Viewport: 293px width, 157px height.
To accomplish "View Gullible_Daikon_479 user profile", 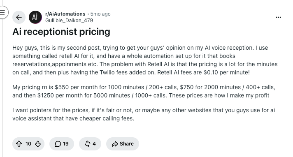I will point(69,21).
